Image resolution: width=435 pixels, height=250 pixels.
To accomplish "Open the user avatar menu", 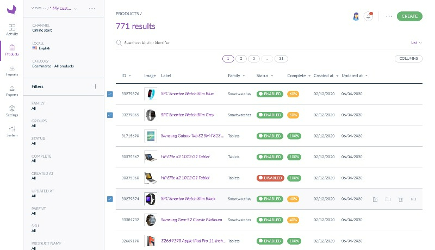I will click(x=356, y=16).
